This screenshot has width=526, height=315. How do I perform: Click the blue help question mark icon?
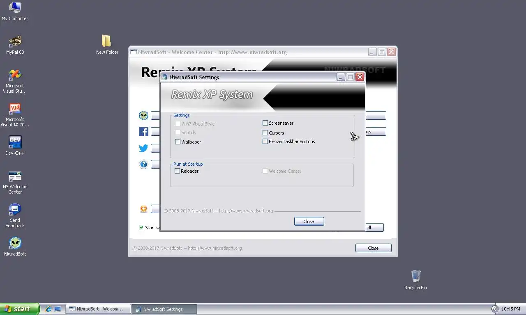[x=143, y=164]
